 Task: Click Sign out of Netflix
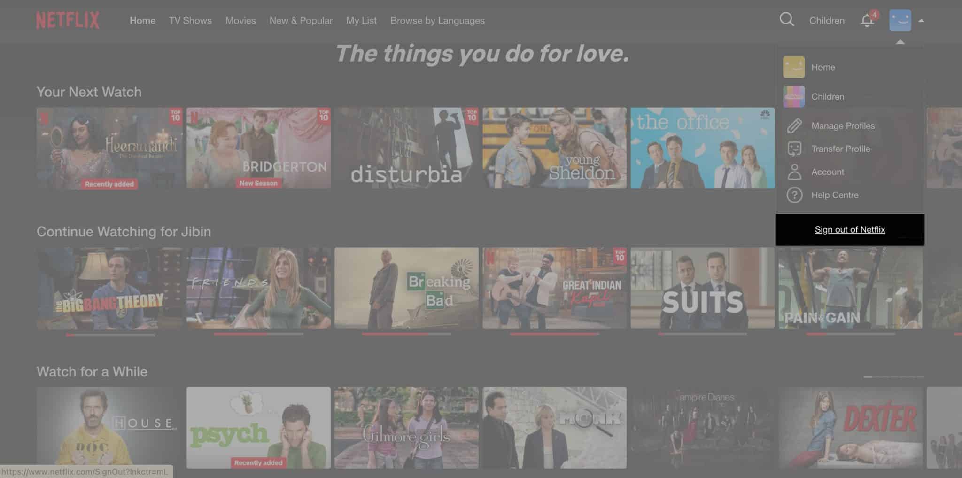pyautogui.click(x=849, y=229)
